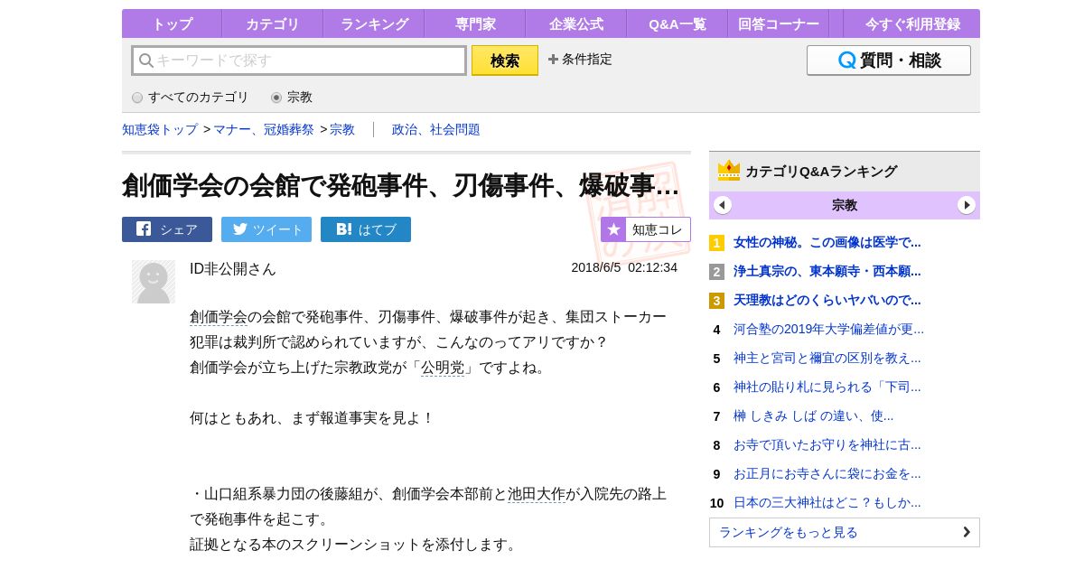Open rank 2 浄土真宗の東本願寺 question
This screenshot has width=1084, height=569.
click(x=827, y=271)
